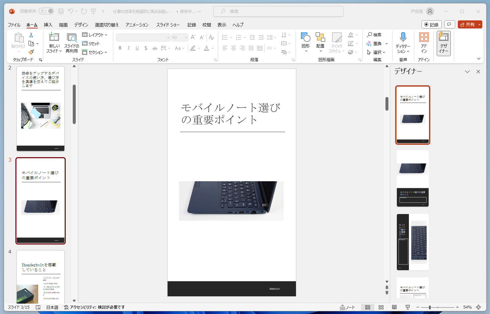This screenshot has height=314, width=490.
Task: Click the 新しいスライド icon
Action: coord(54,37)
